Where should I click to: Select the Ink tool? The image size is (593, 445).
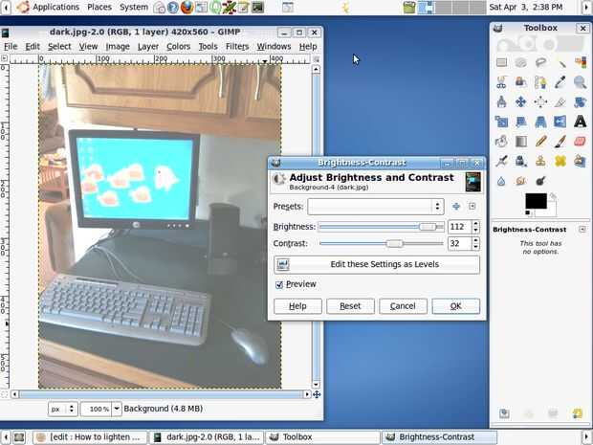pos(521,161)
